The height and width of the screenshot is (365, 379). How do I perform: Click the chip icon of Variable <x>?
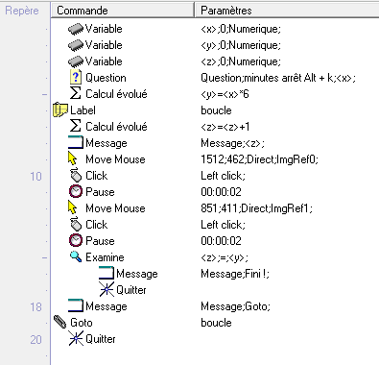tap(76, 29)
